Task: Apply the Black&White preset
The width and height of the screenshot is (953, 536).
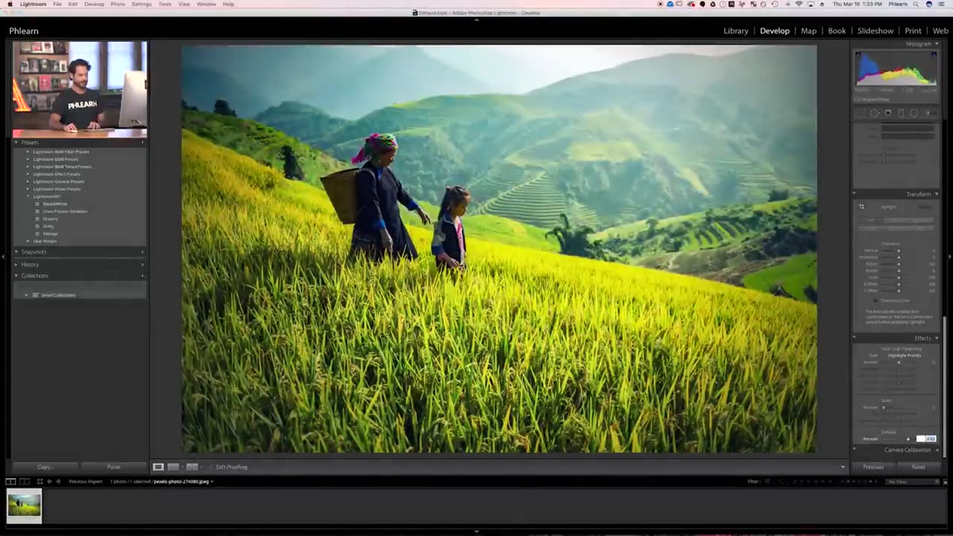Action: tap(54, 204)
